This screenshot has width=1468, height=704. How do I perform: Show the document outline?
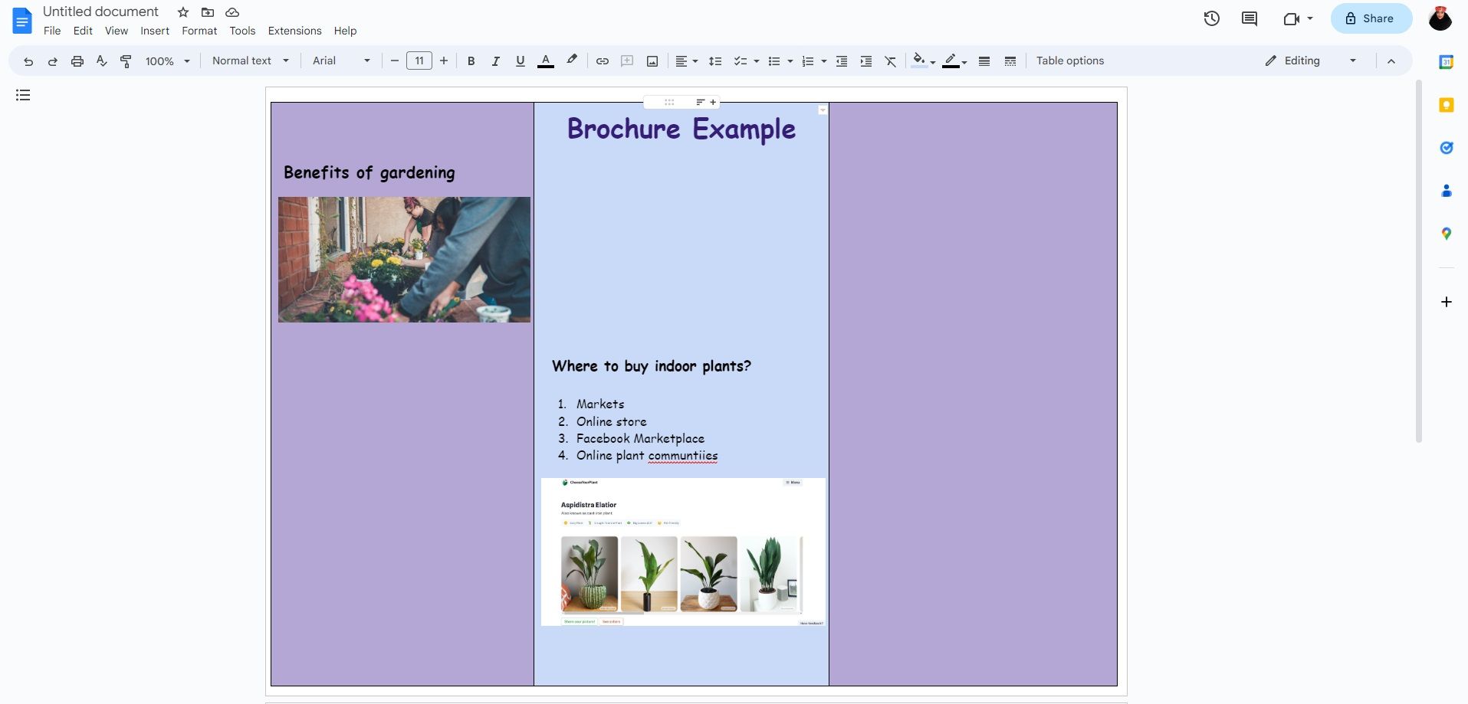tap(23, 95)
